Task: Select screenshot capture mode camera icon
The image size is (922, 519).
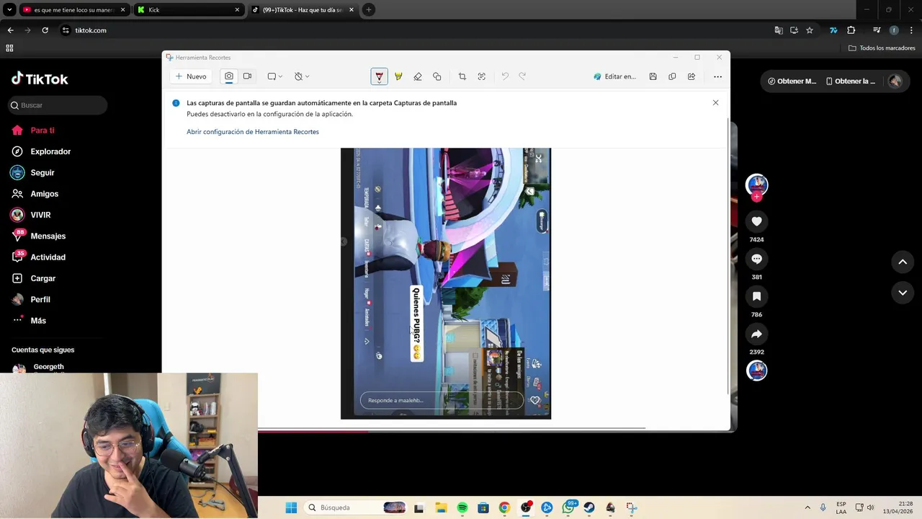Action: (x=229, y=76)
